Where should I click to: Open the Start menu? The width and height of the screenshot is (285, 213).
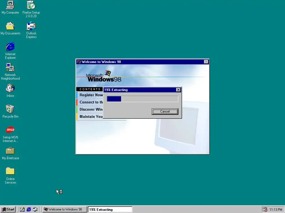[8, 210]
